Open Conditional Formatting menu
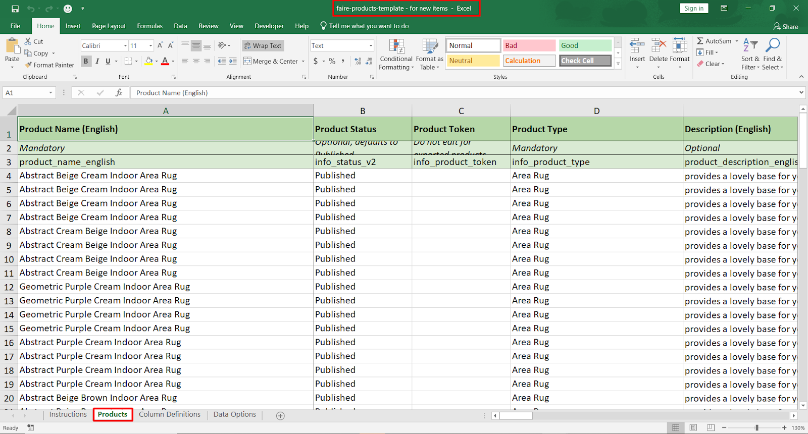The image size is (808, 434). 396,55
